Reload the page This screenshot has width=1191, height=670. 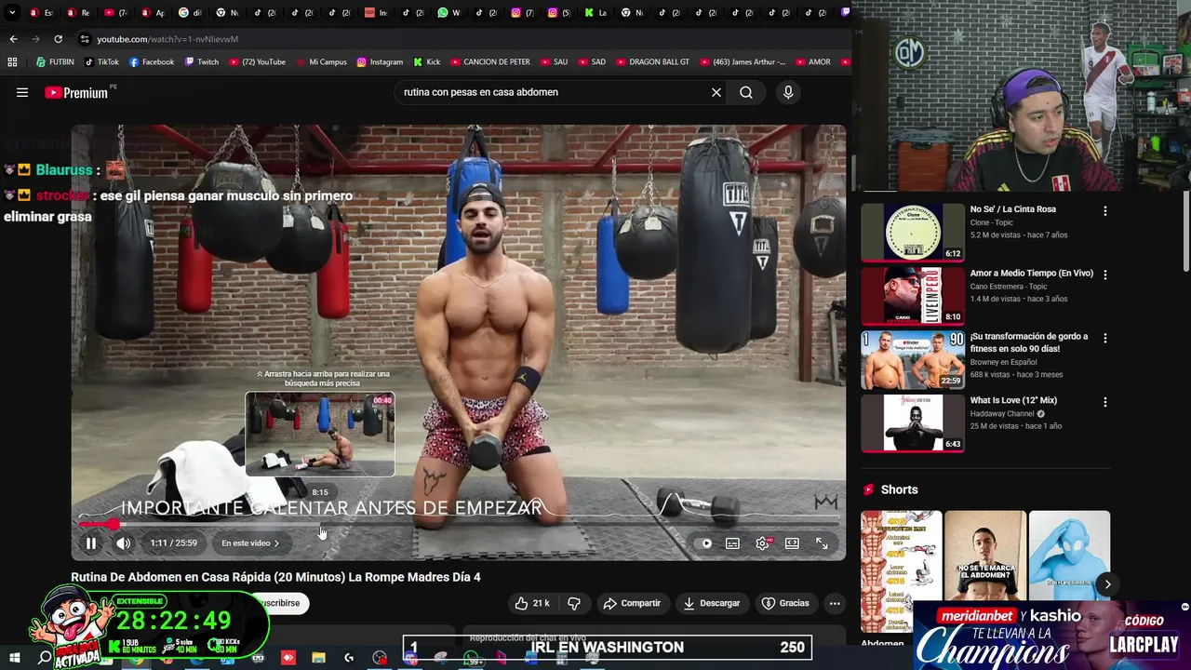pyautogui.click(x=58, y=39)
